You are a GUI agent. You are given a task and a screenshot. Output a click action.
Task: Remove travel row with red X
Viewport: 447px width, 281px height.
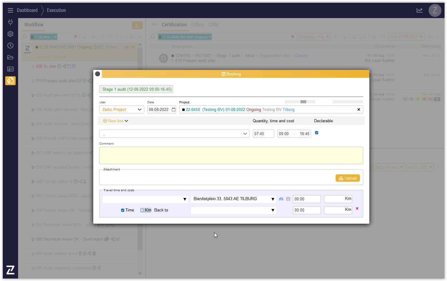pyautogui.click(x=357, y=209)
